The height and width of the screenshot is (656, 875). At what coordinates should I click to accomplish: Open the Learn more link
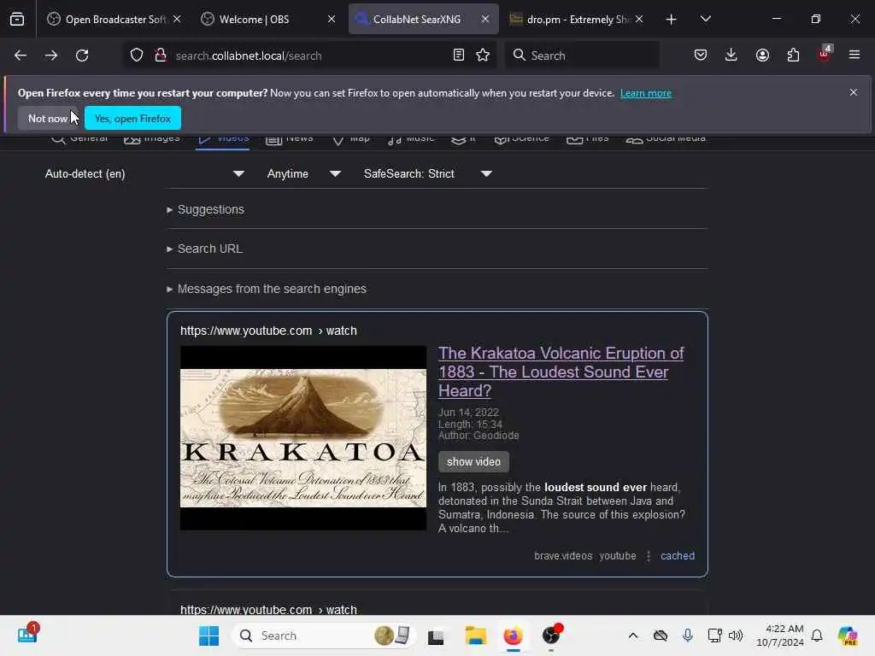[646, 93]
